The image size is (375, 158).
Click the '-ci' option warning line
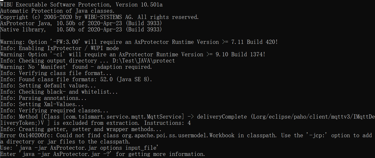click(x=133, y=54)
